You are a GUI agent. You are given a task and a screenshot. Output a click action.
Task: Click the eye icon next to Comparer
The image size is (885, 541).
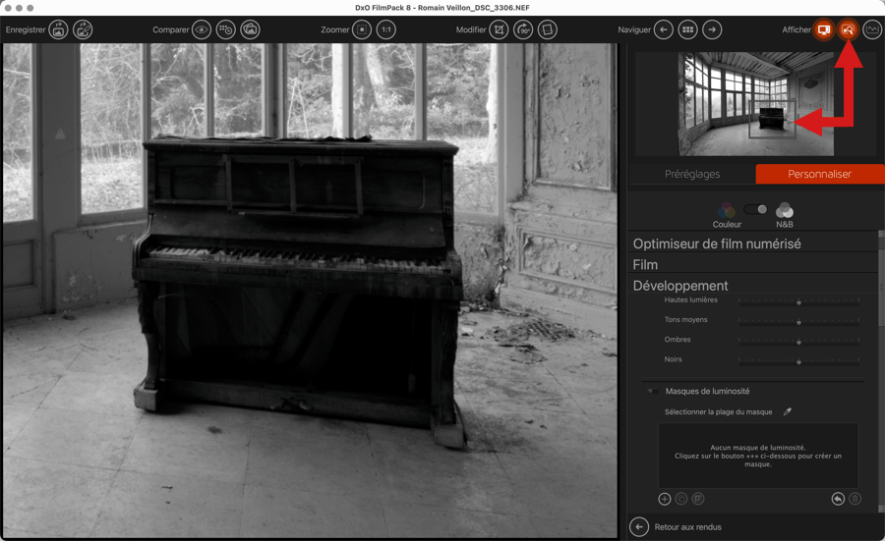click(202, 29)
